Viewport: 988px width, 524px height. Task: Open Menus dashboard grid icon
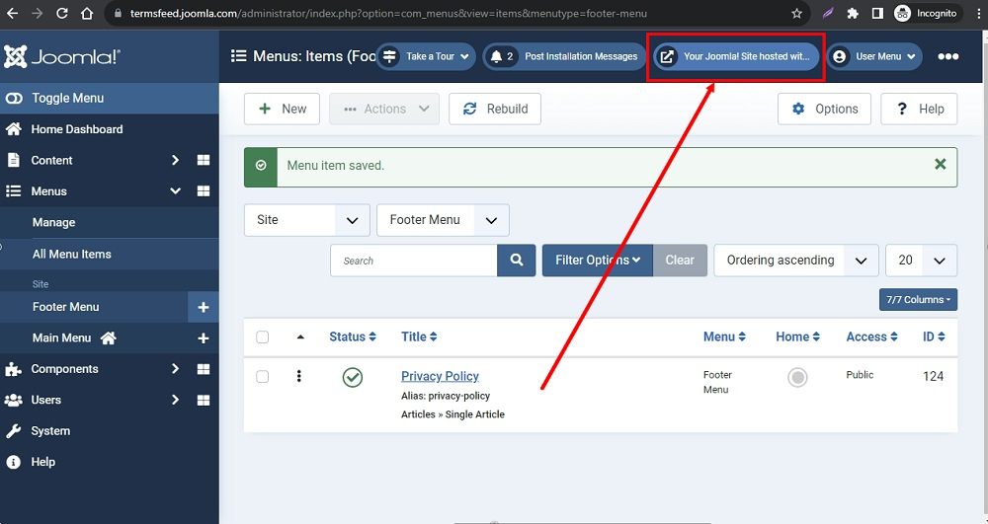pyautogui.click(x=204, y=191)
